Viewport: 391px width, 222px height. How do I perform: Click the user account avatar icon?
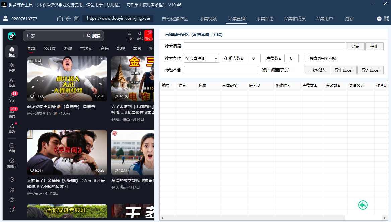(x=5, y=18)
